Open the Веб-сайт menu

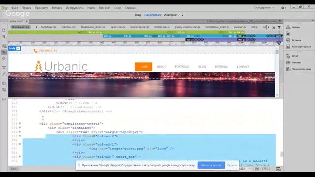tap(105, 8)
